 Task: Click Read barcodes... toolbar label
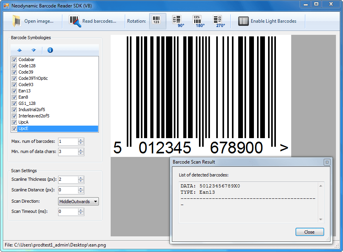coord(99,21)
